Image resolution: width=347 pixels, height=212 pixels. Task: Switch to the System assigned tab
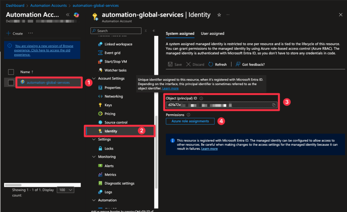180,34
